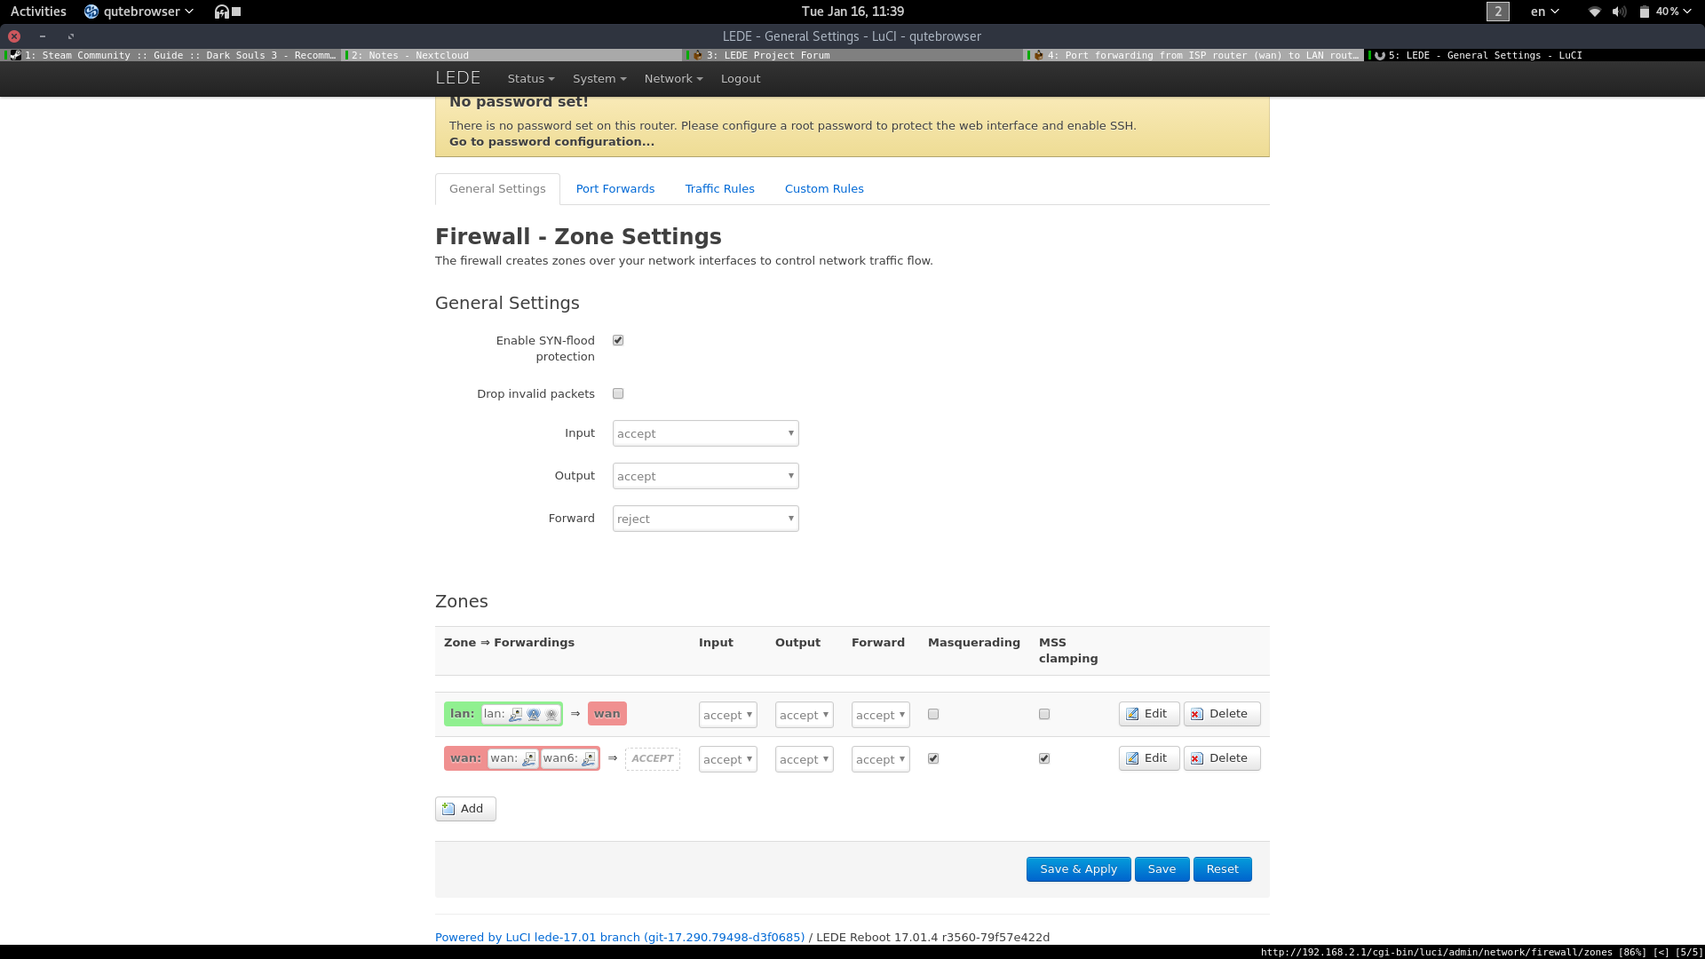Viewport: 1705px width, 959px height.
Task: Click the add-page icon on the Add button
Action: [x=448, y=809]
